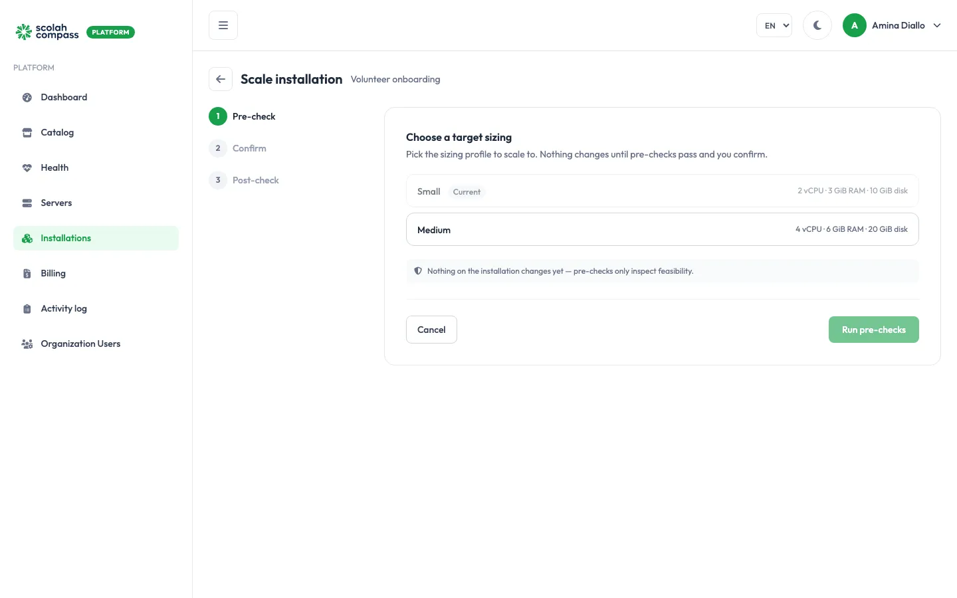Click the Servers rack icon
Viewport: 957px width, 598px height.
(x=27, y=203)
